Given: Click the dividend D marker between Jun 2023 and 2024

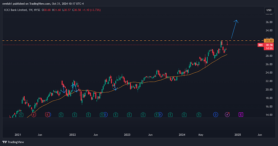Looking at the screenshot, I should [160, 115].
